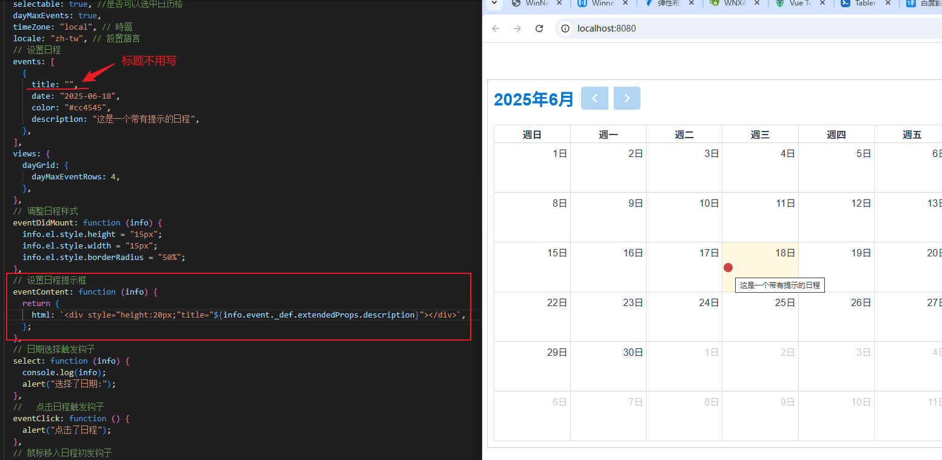This screenshot has width=942, height=460.
Task: Click the 2025年6月 calendar title
Action: click(x=534, y=99)
